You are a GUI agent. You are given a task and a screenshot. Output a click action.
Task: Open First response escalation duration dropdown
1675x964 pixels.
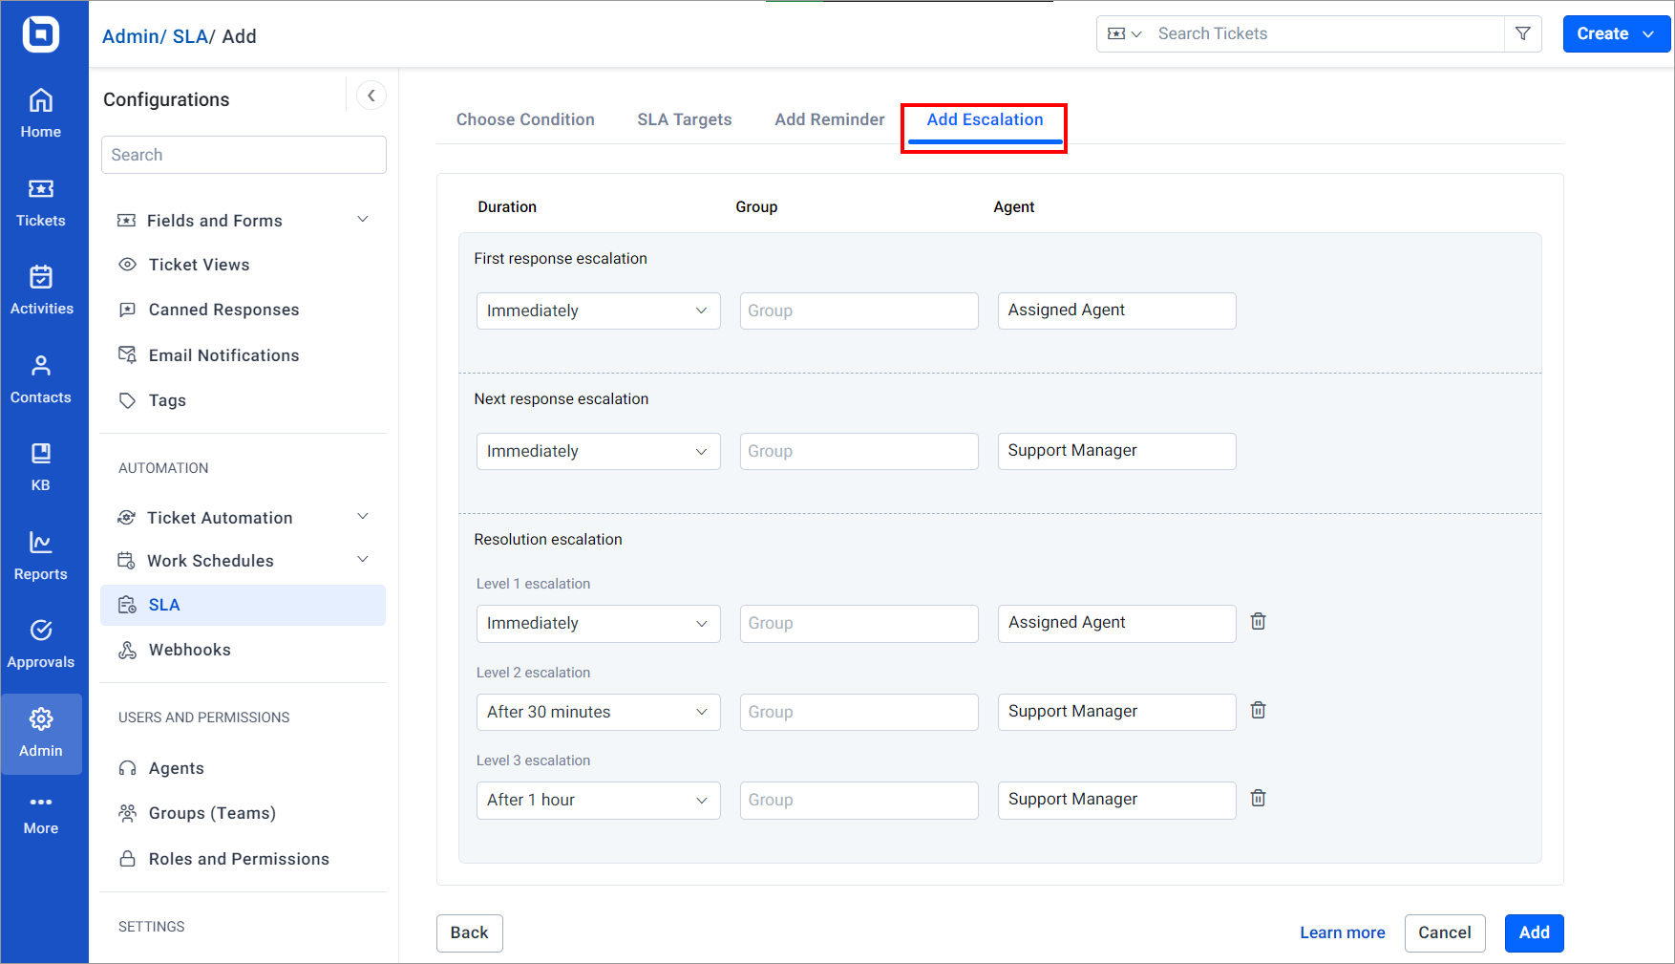pos(599,311)
